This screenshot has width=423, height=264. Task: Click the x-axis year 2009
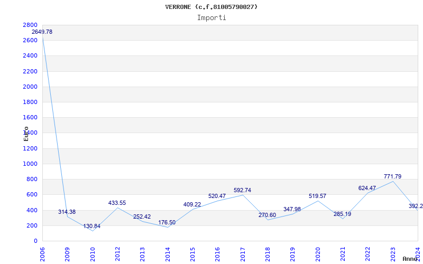67,254
